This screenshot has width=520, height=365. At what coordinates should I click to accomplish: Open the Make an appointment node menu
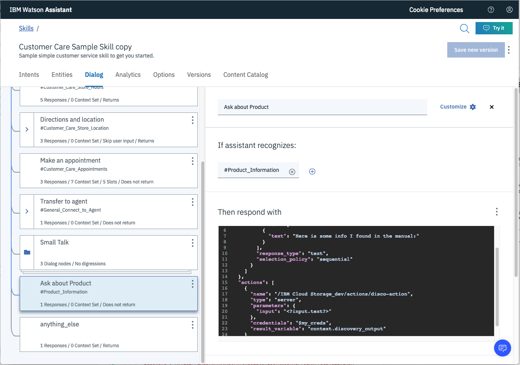tap(193, 161)
